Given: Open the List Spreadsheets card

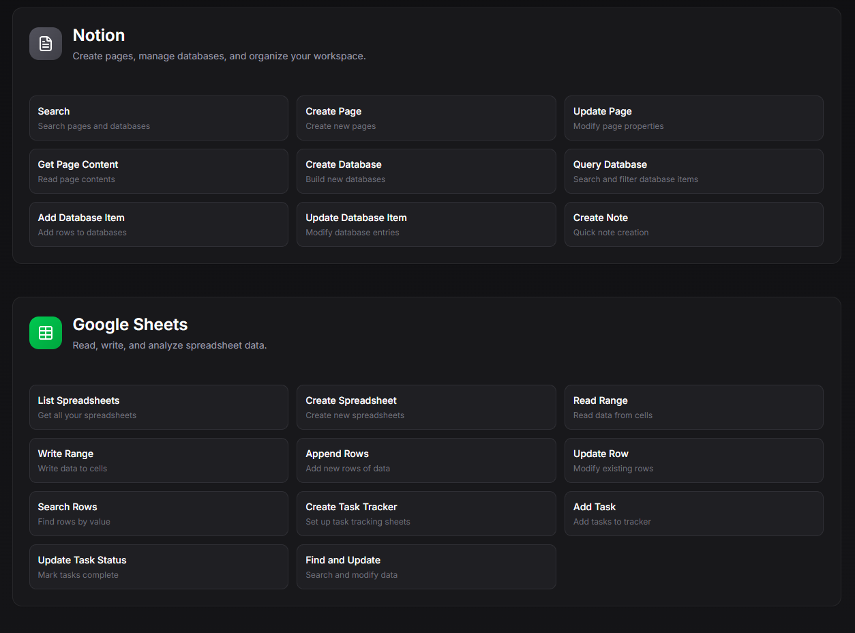Looking at the screenshot, I should click(x=159, y=407).
